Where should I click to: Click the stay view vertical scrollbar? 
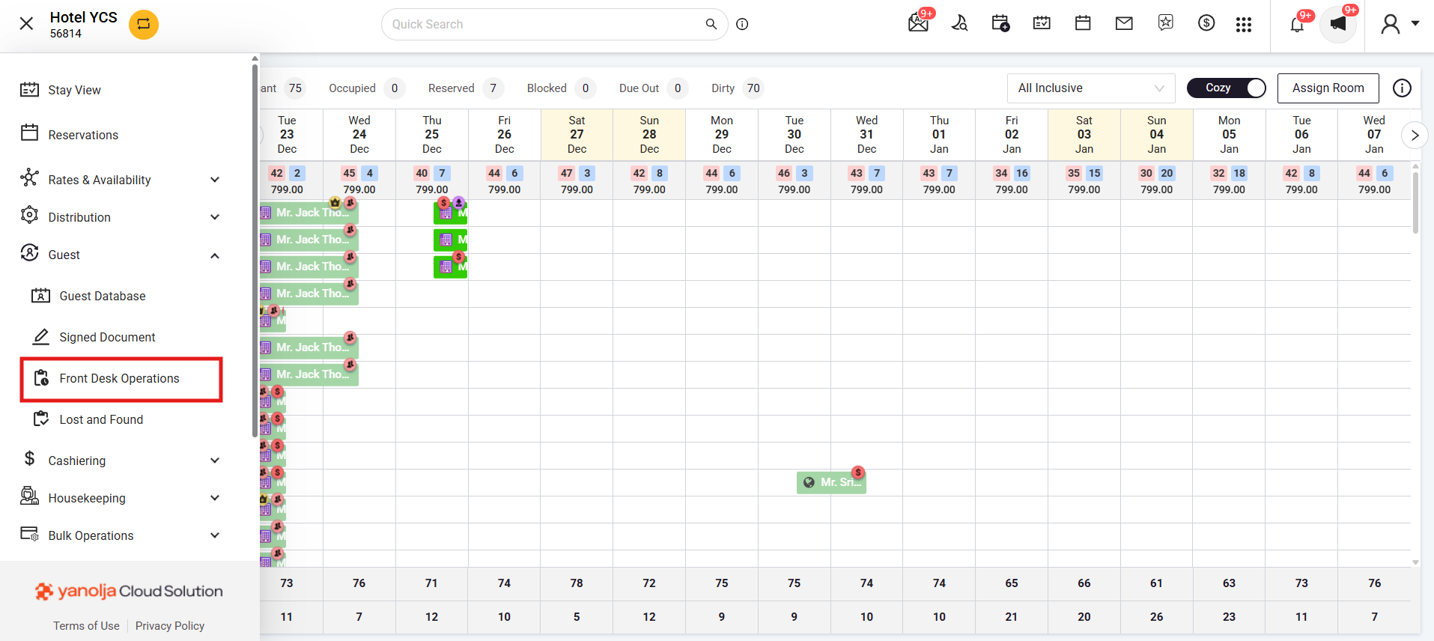1415,202
